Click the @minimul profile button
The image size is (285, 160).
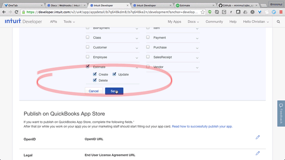click(276, 4)
